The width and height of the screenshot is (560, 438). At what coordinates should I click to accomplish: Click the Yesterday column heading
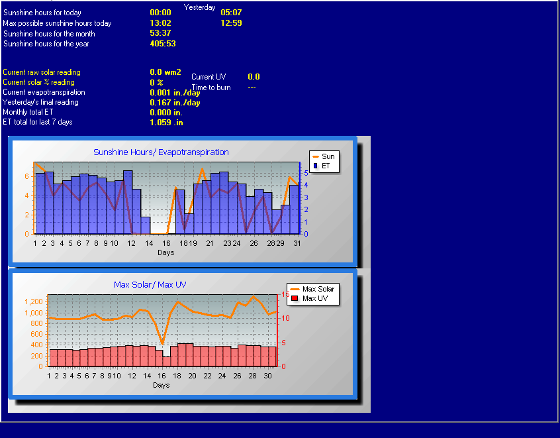[x=199, y=7]
